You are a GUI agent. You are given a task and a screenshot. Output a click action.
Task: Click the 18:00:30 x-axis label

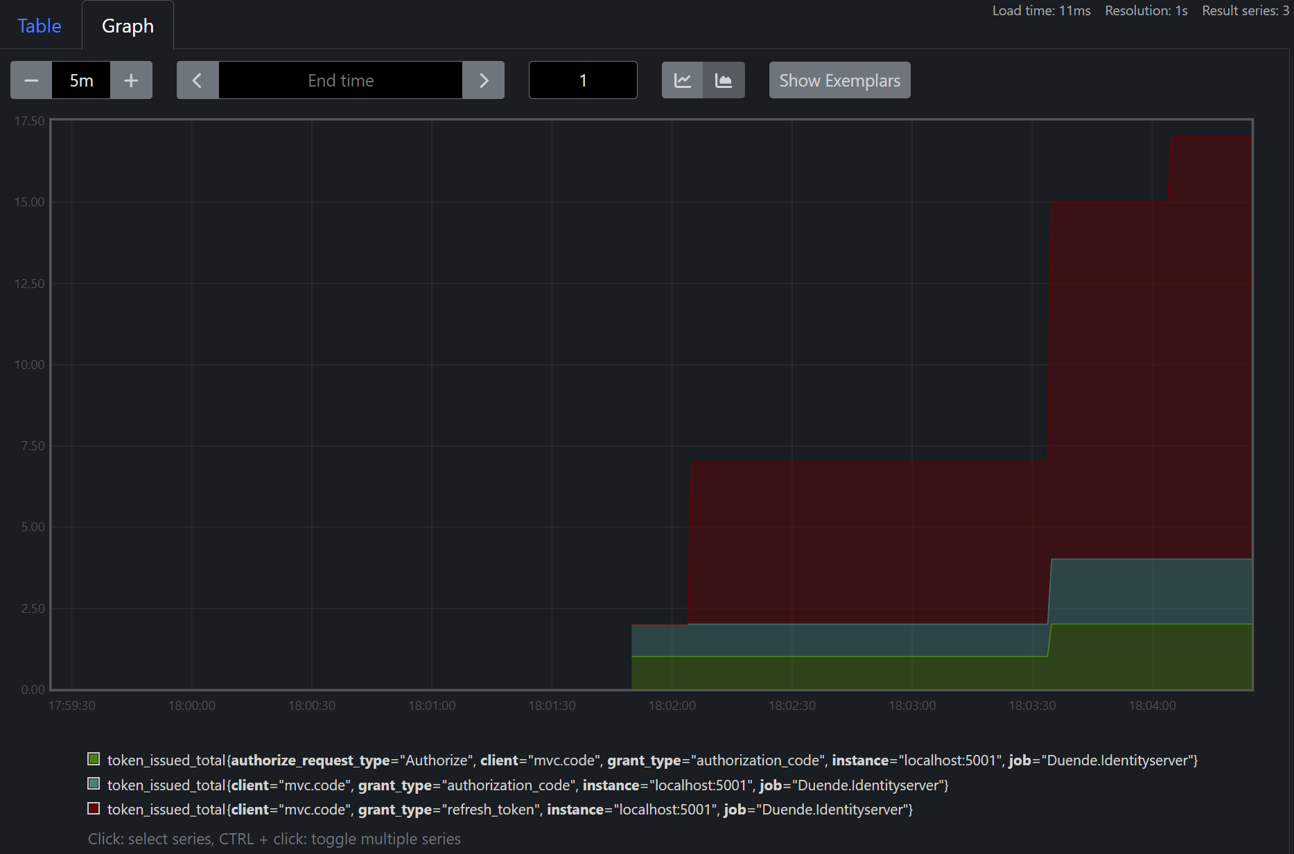pos(311,706)
